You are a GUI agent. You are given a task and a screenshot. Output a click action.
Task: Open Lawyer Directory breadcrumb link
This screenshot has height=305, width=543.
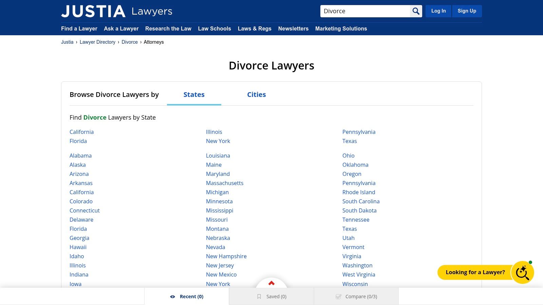(x=97, y=42)
